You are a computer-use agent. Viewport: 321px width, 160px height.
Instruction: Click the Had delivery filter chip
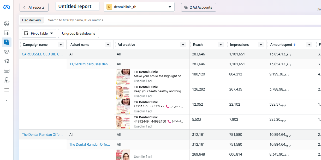point(32,20)
